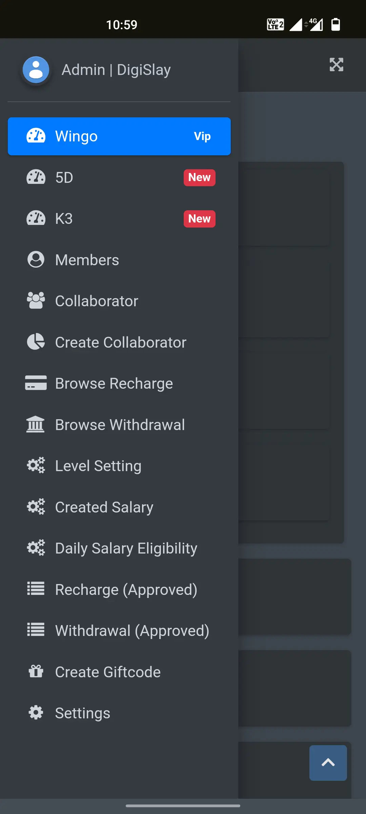
Task: Tap the Create Collaborator pie chart icon
Action: pos(36,342)
